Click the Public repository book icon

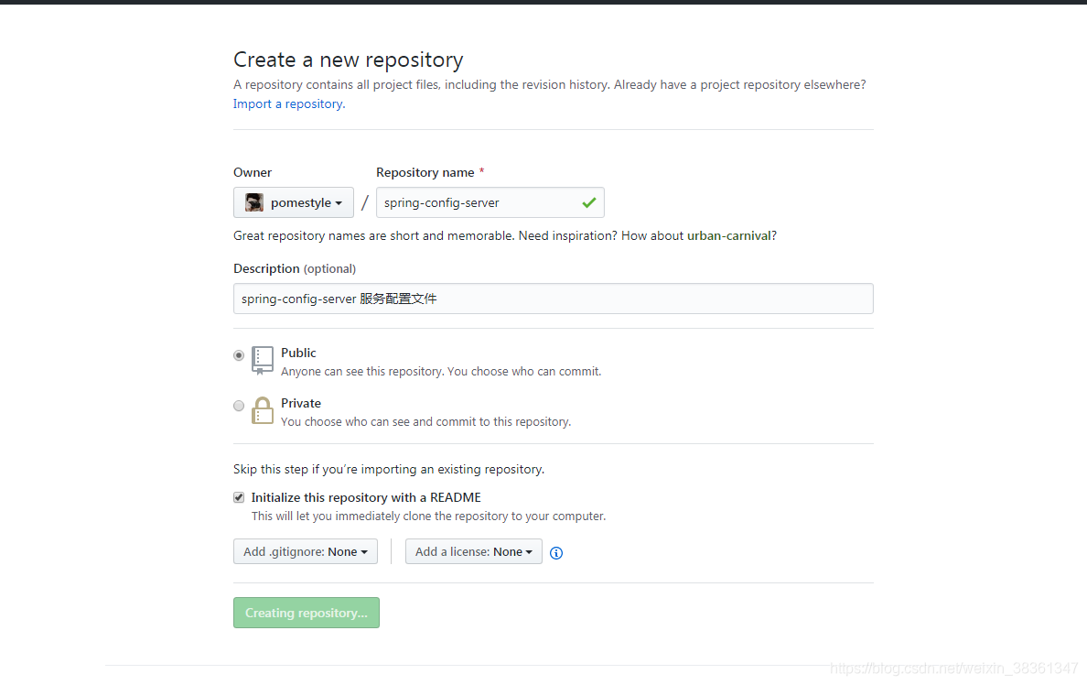(x=262, y=360)
